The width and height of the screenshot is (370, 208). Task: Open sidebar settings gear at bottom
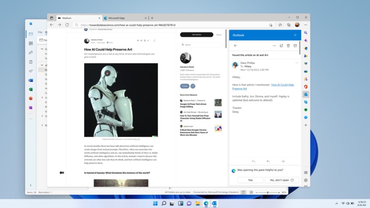[306, 180]
